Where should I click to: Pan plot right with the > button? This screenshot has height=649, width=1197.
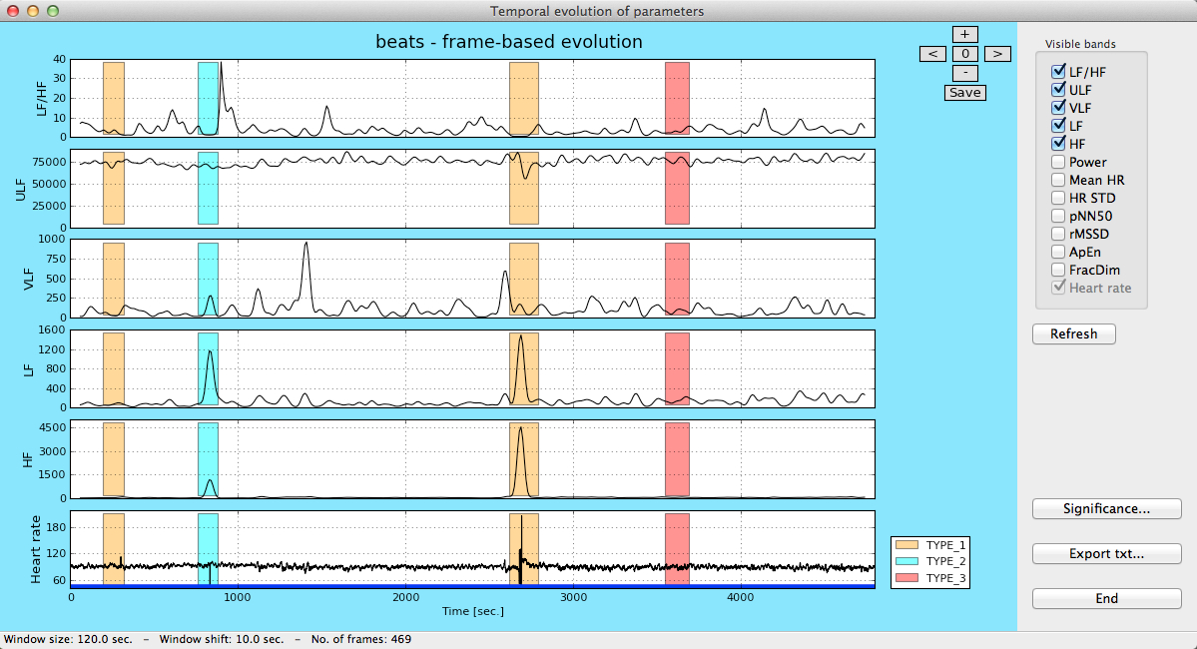point(997,54)
